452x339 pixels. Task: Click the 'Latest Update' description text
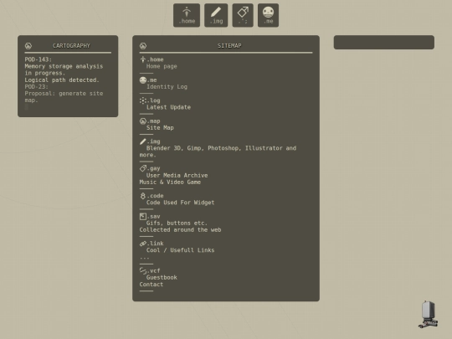pyautogui.click(x=168, y=107)
